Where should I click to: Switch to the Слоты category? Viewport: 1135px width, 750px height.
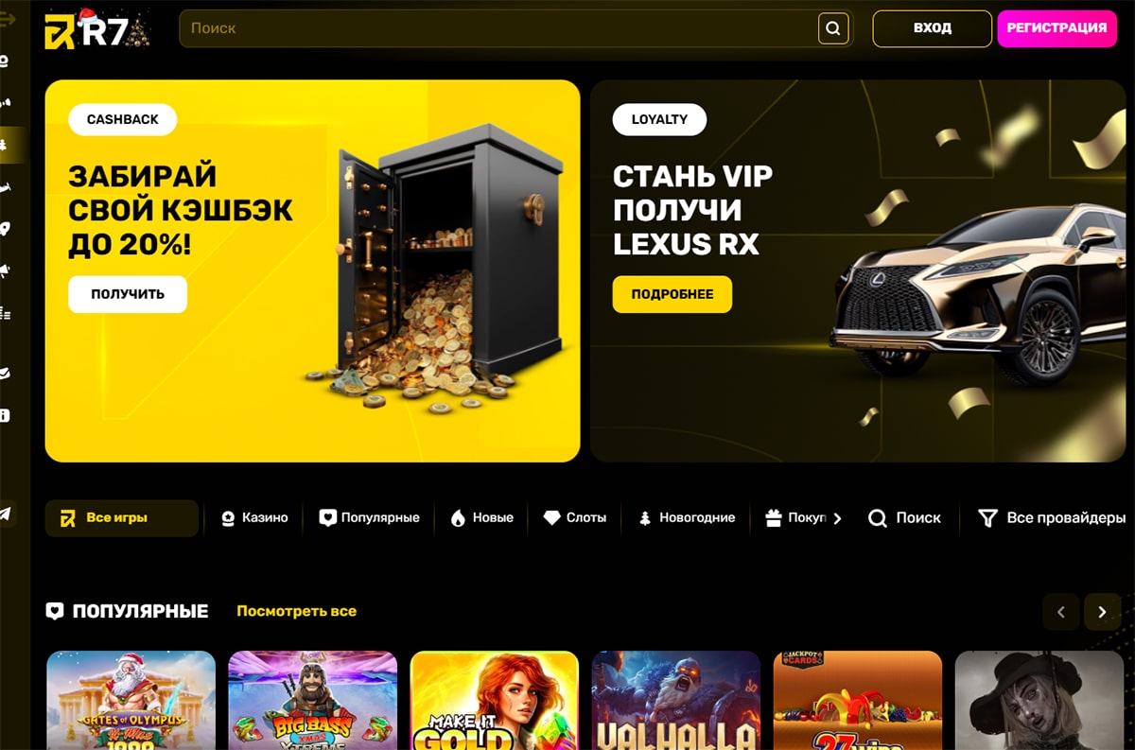[575, 518]
